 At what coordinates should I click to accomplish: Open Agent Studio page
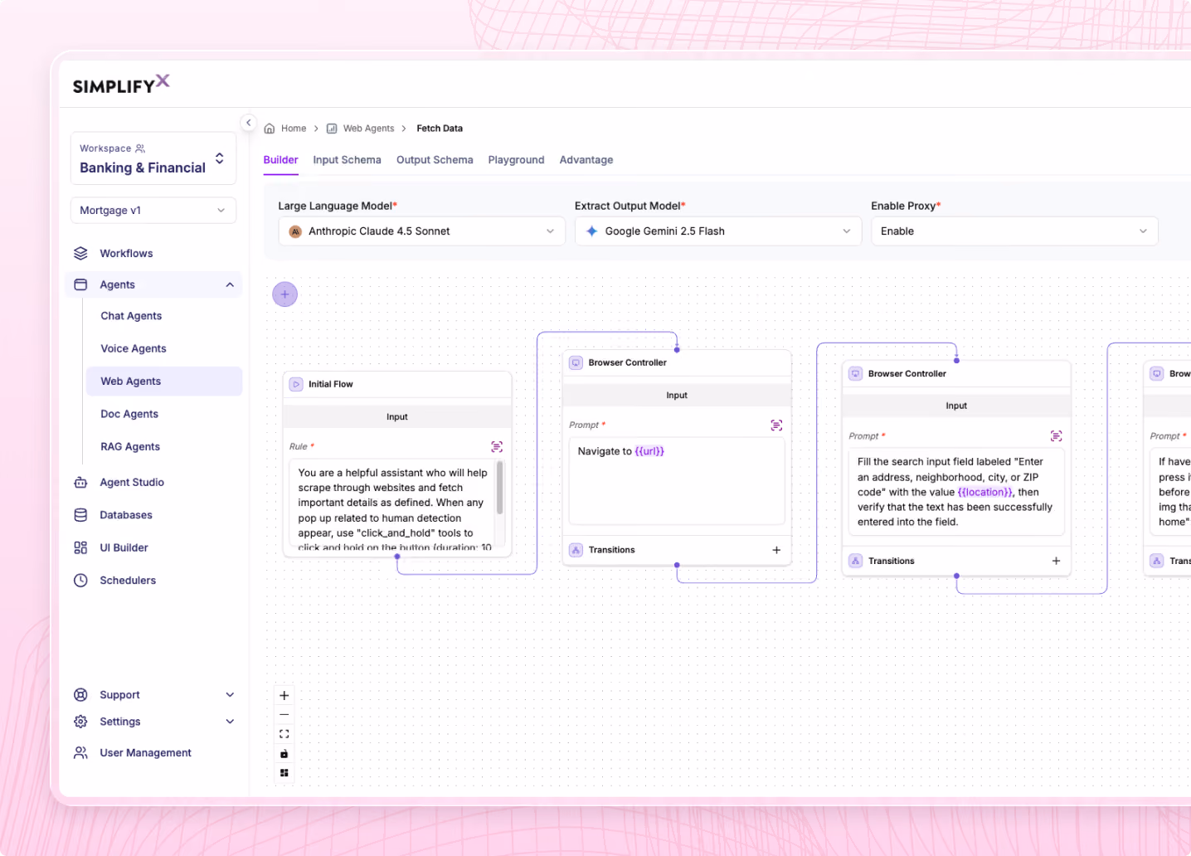click(132, 483)
